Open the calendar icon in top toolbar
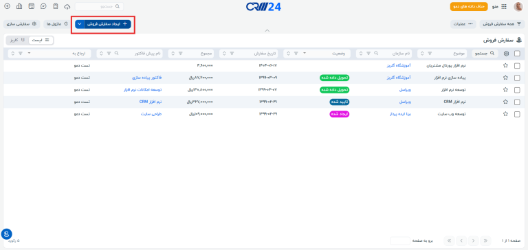Screen dimensions: 528x250 tap(32, 6)
